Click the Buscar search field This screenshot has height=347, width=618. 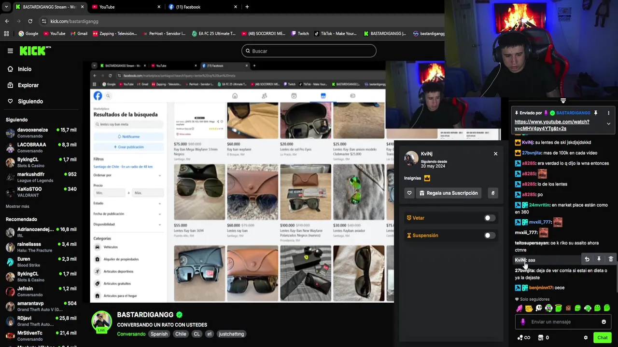pos(309,51)
